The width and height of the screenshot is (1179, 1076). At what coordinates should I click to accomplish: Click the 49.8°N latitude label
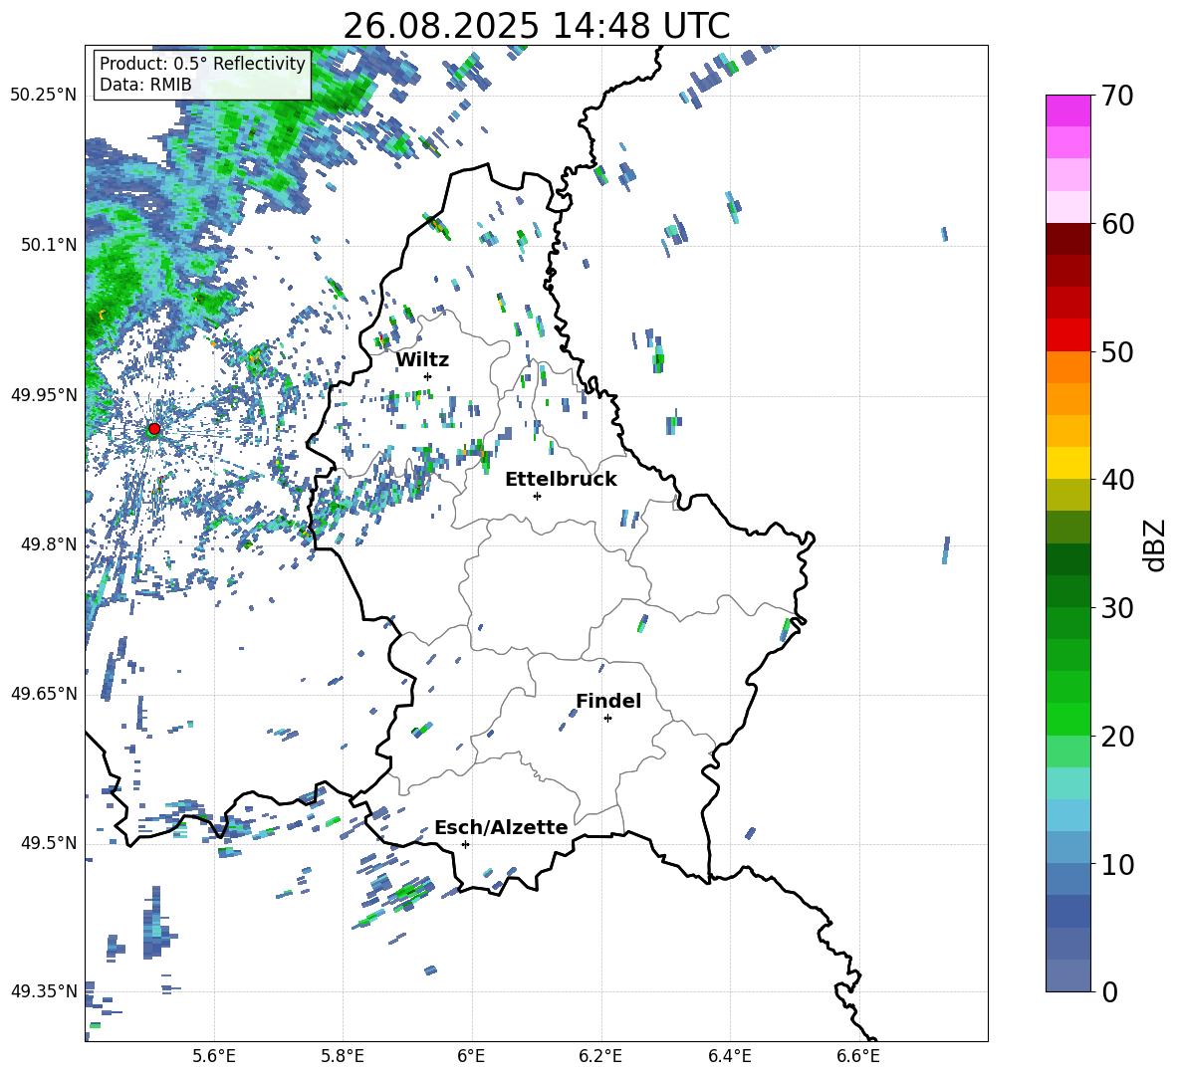(x=49, y=544)
